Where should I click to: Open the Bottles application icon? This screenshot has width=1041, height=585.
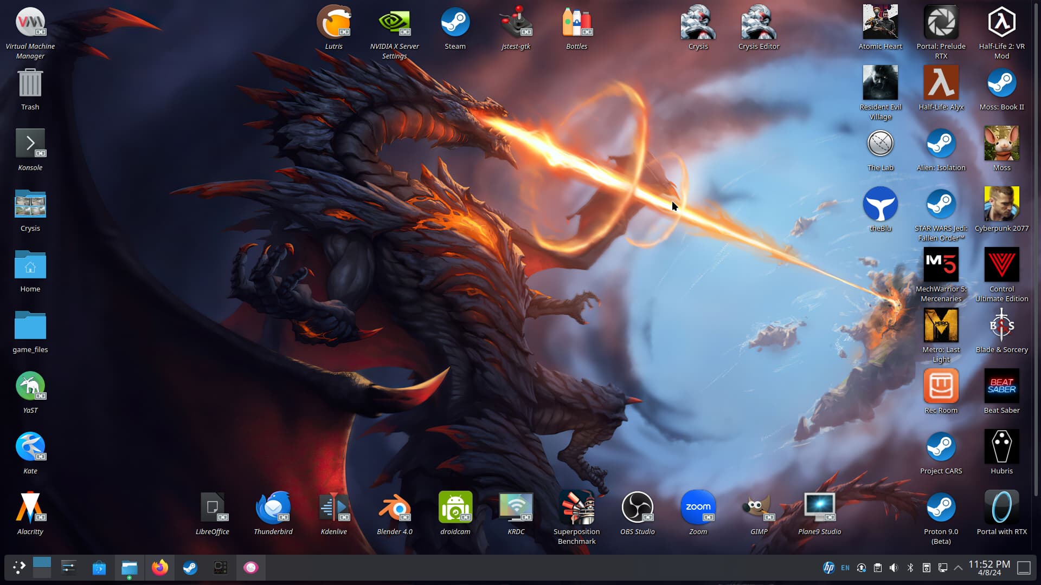click(576, 23)
